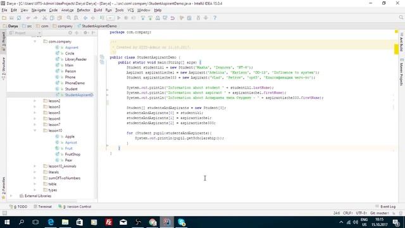Screen dimensions: 405x228
Task: Open the Refactor menu
Action: [x=84, y=10]
